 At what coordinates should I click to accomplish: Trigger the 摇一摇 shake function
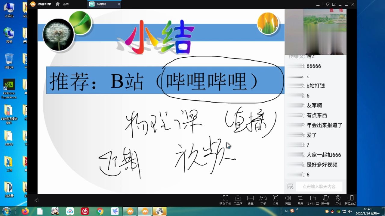[x=325, y=200]
